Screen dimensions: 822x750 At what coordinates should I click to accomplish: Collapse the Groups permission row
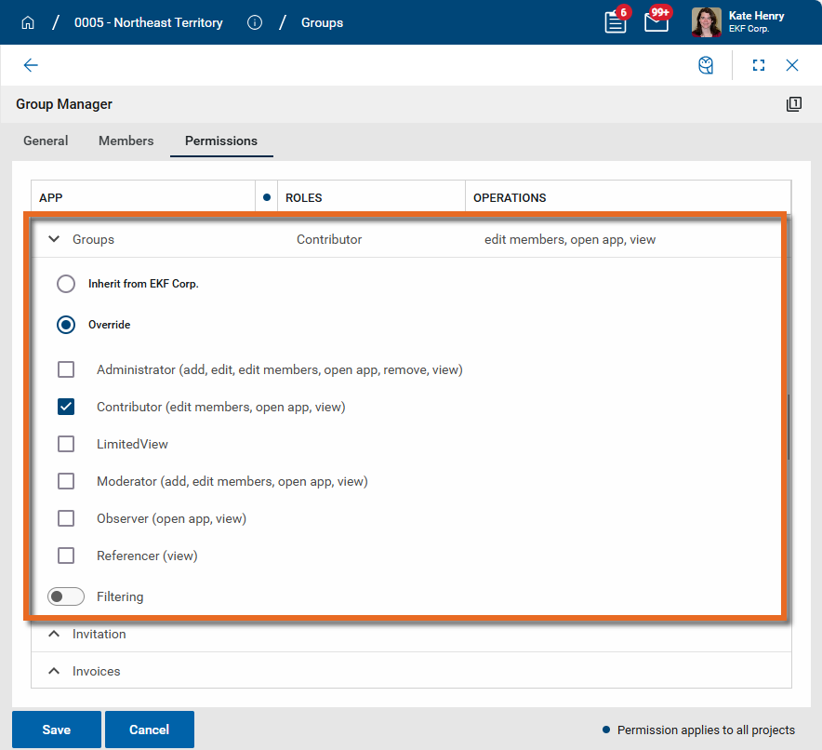coord(54,239)
